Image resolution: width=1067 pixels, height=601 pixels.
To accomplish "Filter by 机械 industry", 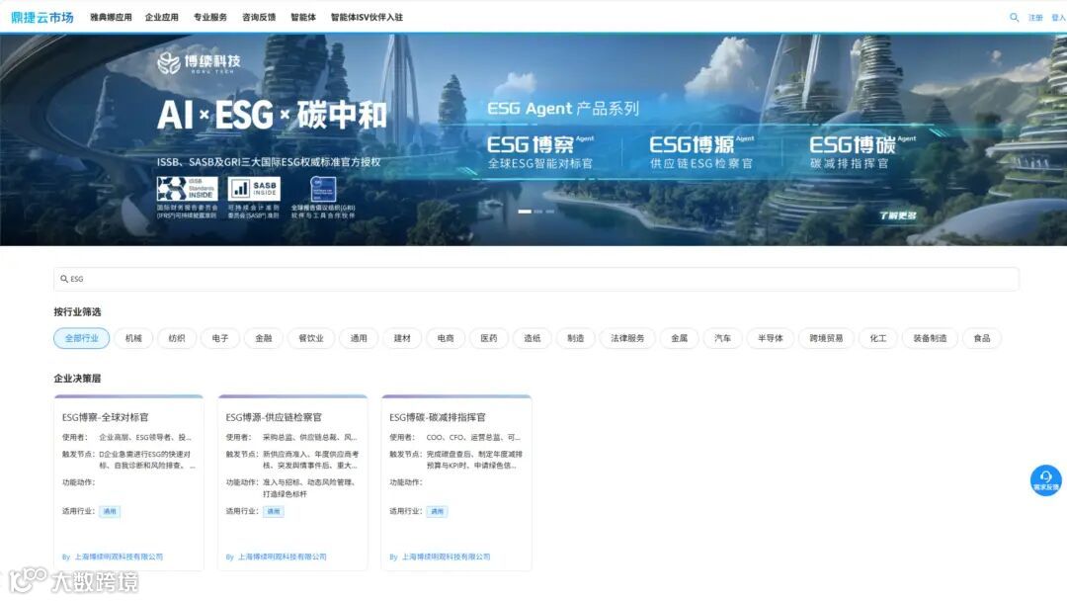I will [x=133, y=338].
